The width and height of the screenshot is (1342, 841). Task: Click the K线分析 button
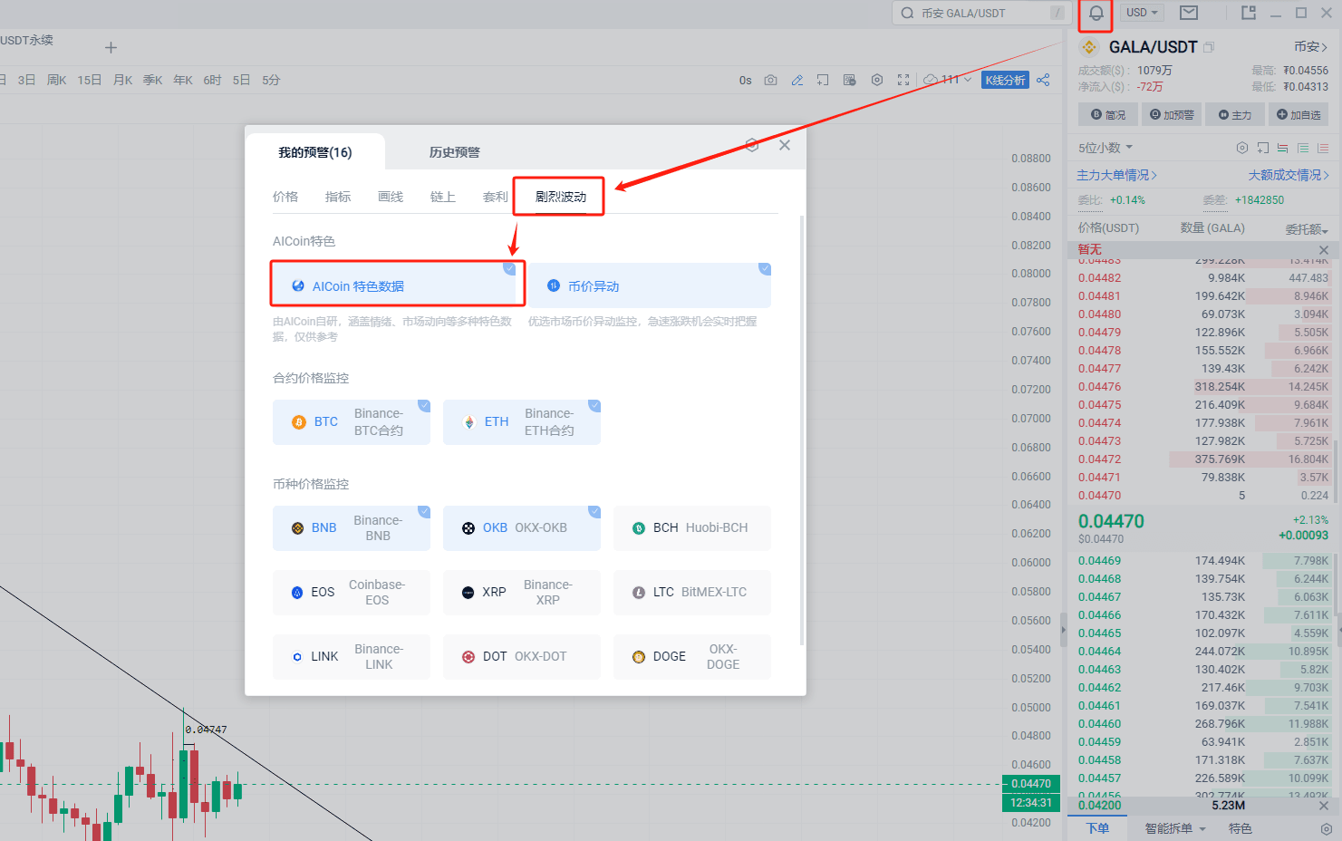pyautogui.click(x=1005, y=80)
